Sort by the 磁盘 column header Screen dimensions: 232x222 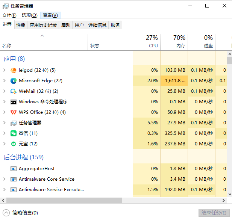(x=202, y=42)
